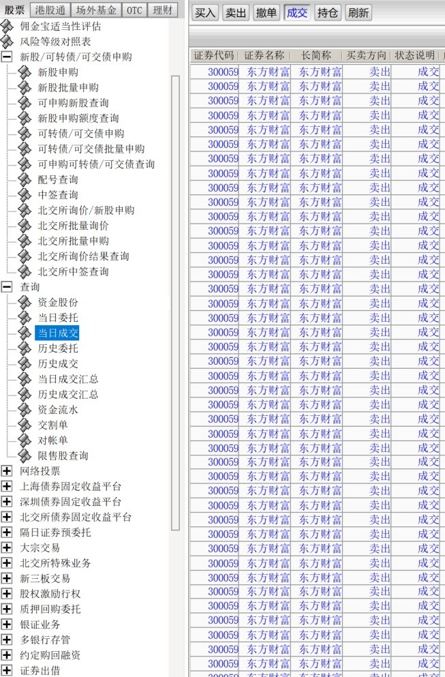445x677 pixels.
Task: Click the 买入 button
Action: tap(205, 12)
